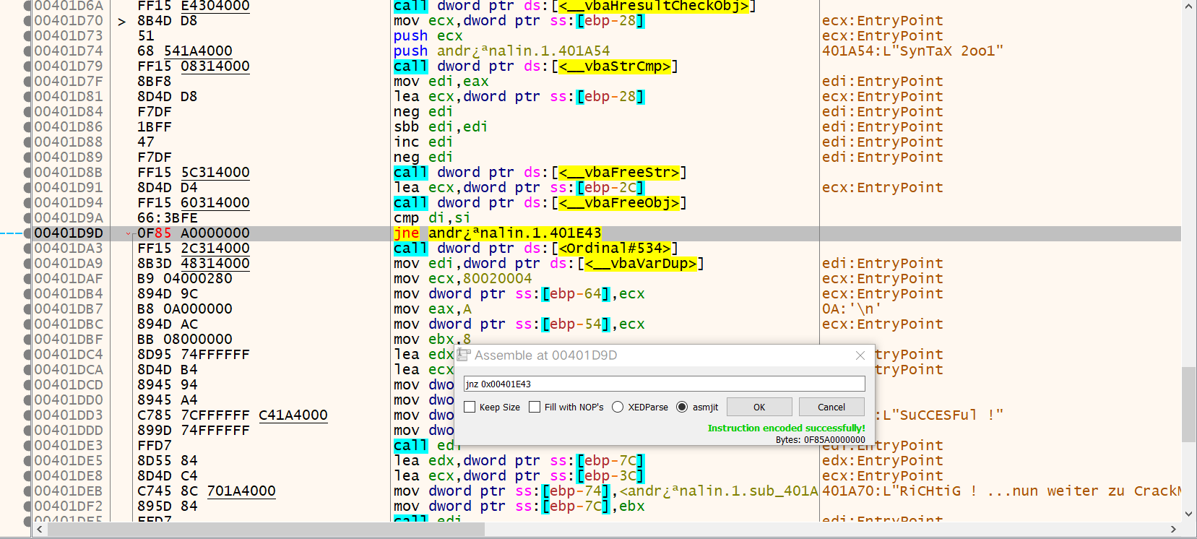Toggle breakpoint dot at address 00401DA3

[x=27, y=249]
